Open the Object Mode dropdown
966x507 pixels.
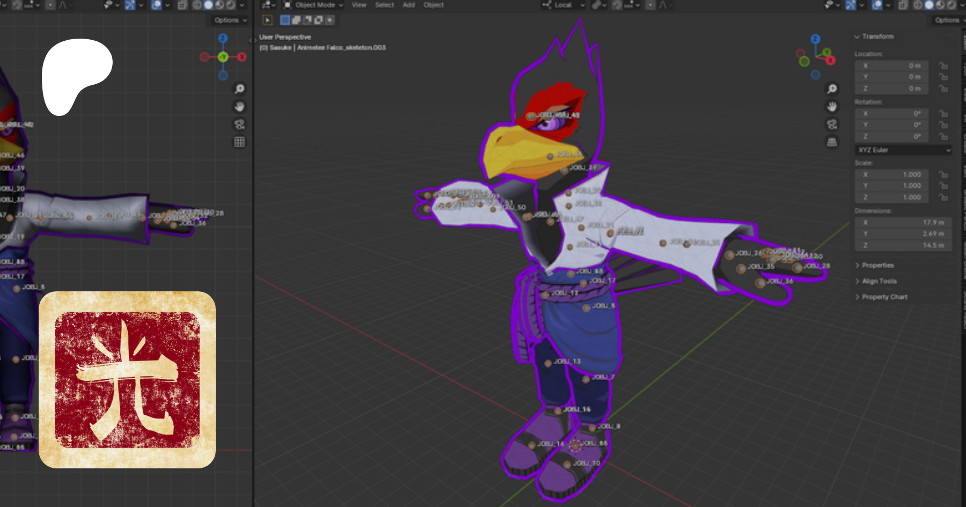point(314,5)
